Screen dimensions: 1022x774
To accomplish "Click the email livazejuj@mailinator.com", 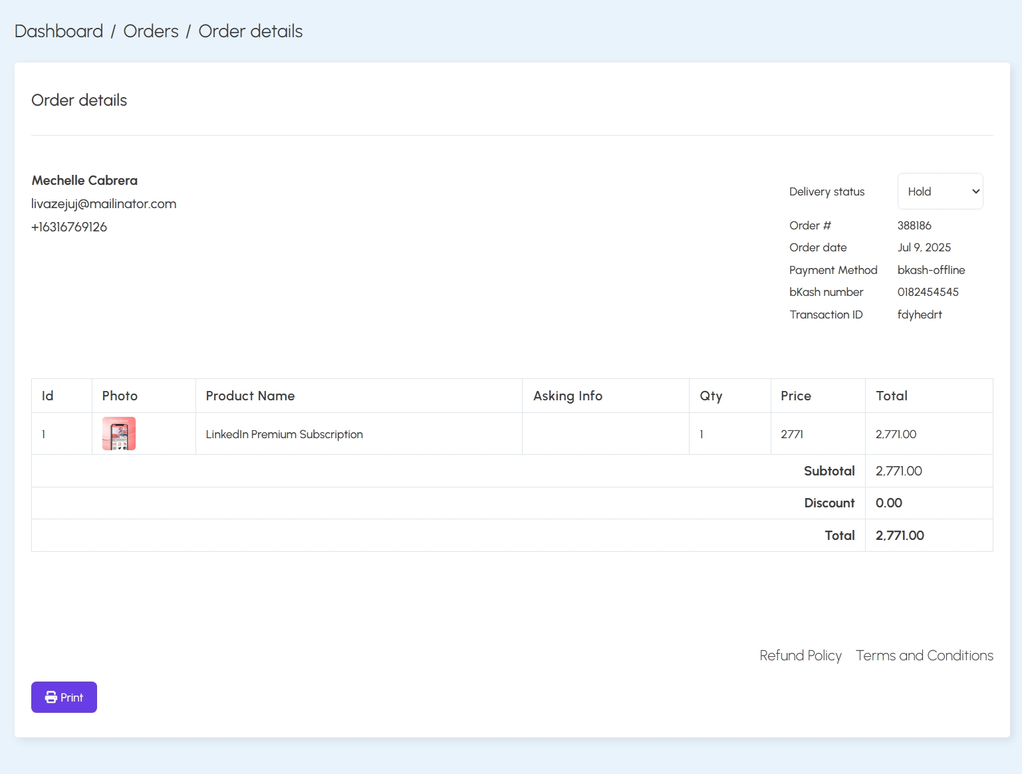I will [x=104, y=203].
